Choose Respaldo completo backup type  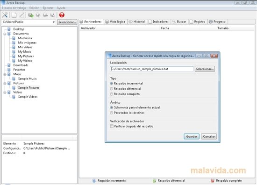point(112,94)
